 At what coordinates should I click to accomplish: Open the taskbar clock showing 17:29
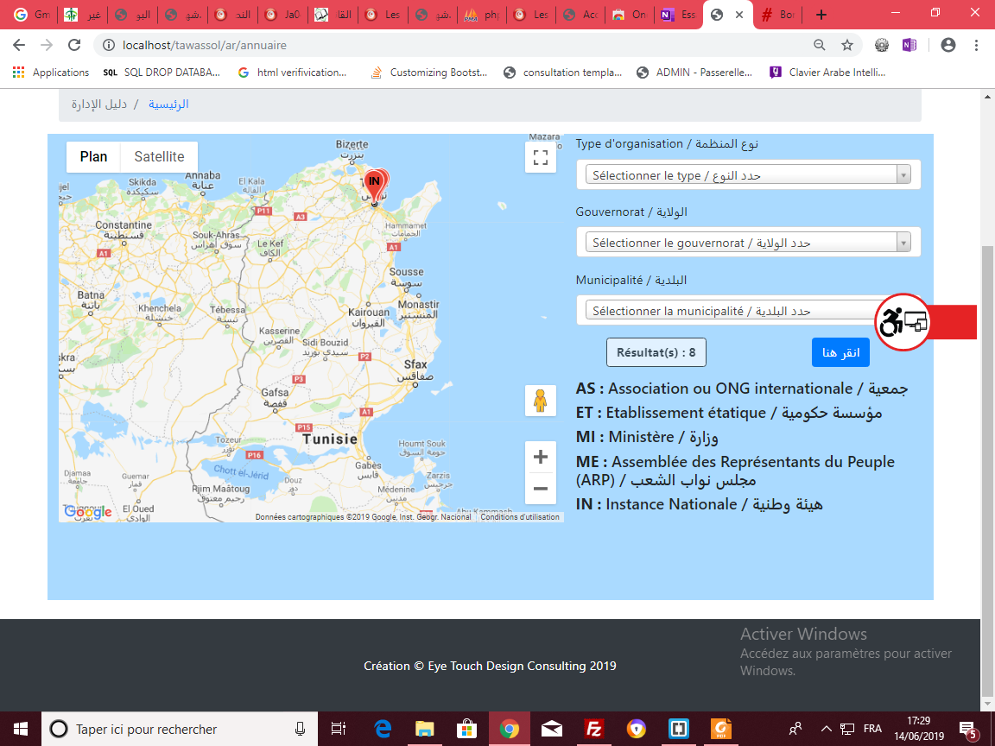click(x=918, y=729)
